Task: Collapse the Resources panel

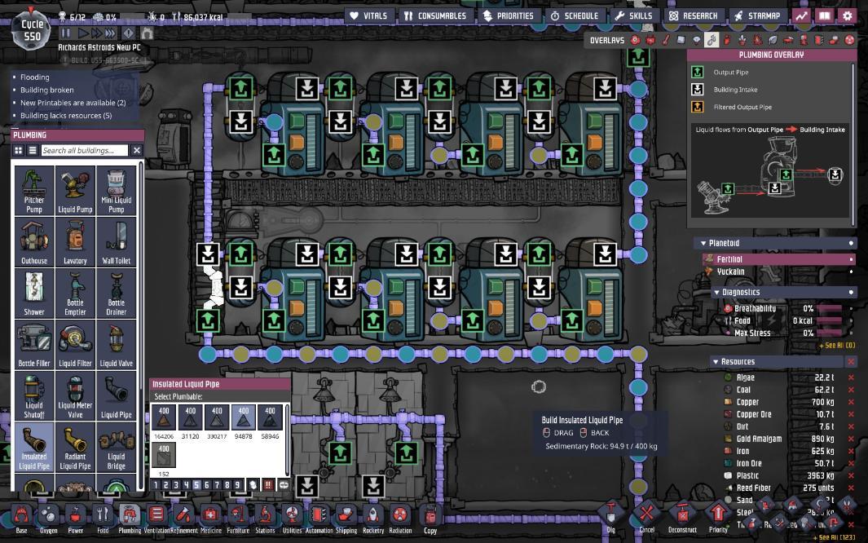Action: [x=716, y=362]
